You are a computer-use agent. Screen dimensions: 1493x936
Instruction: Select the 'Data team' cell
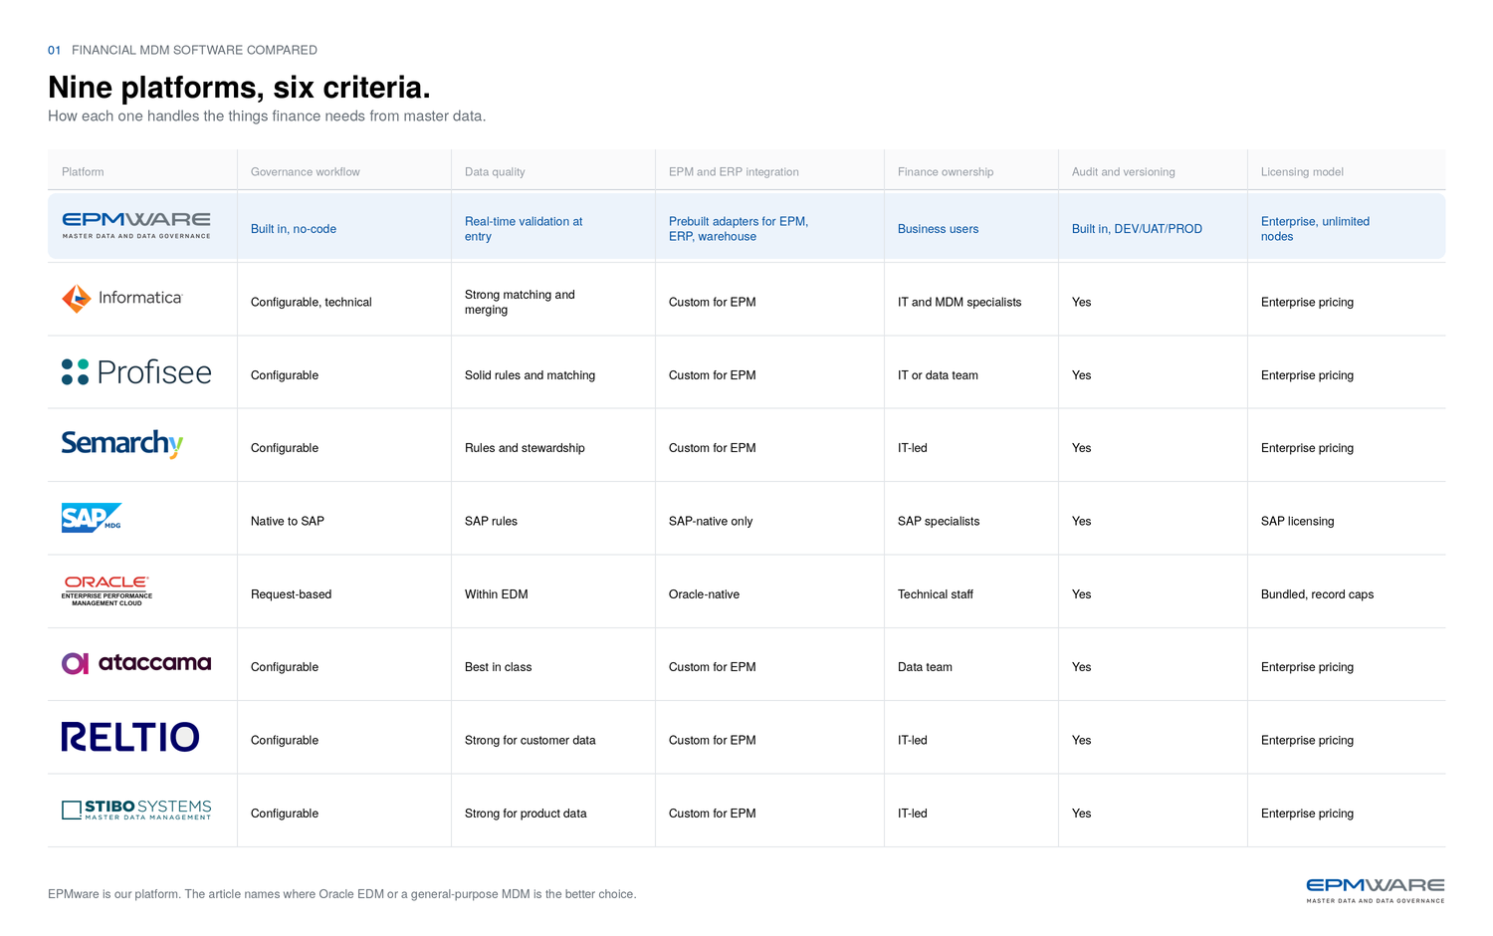click(x=925, y=667)
